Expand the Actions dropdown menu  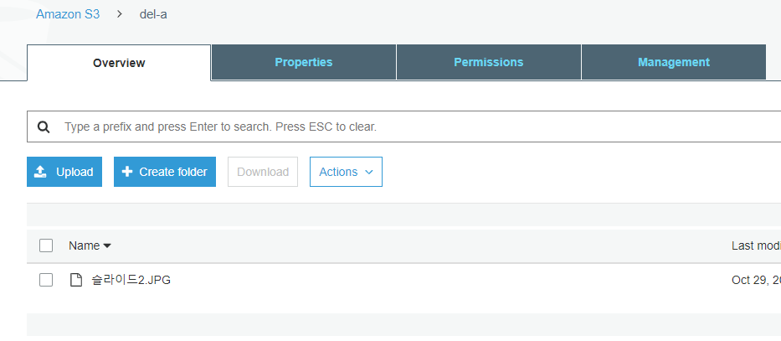[x=346, y=172]
